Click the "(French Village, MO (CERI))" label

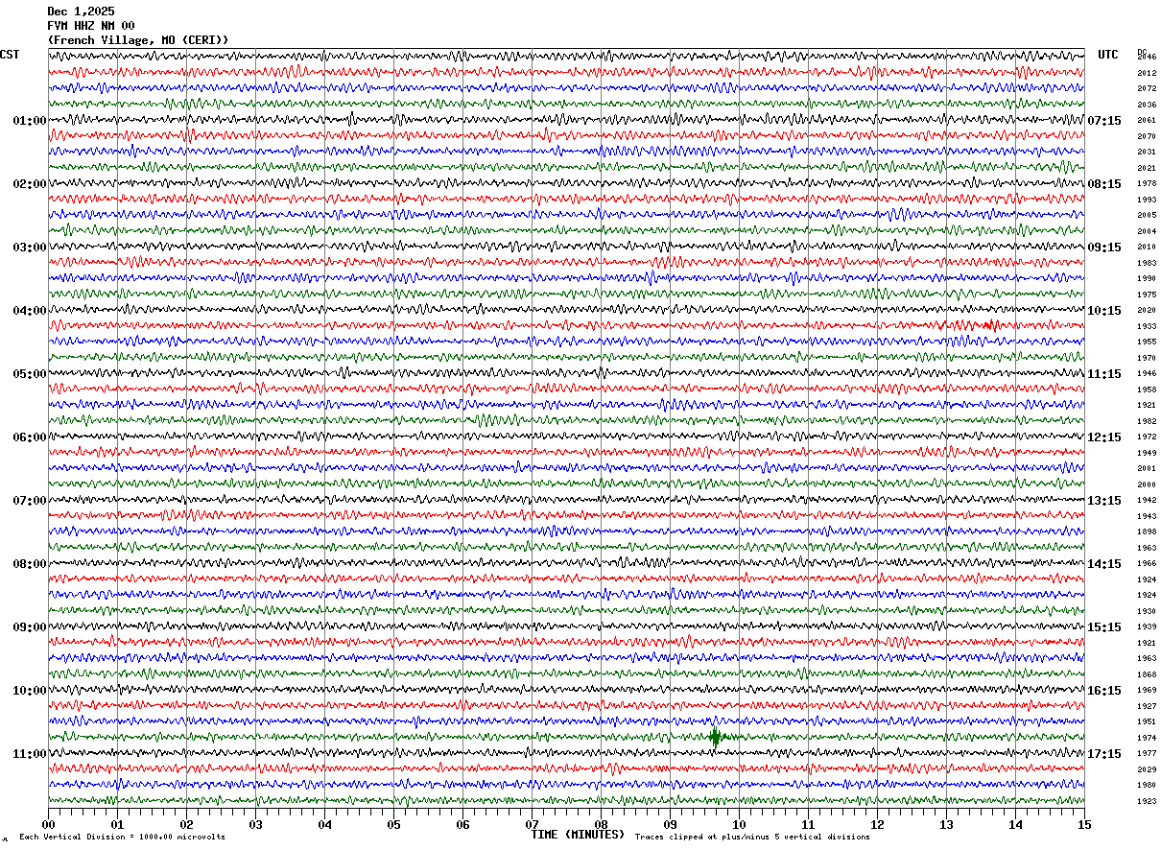pyautogui.click(x=138, y=40)
